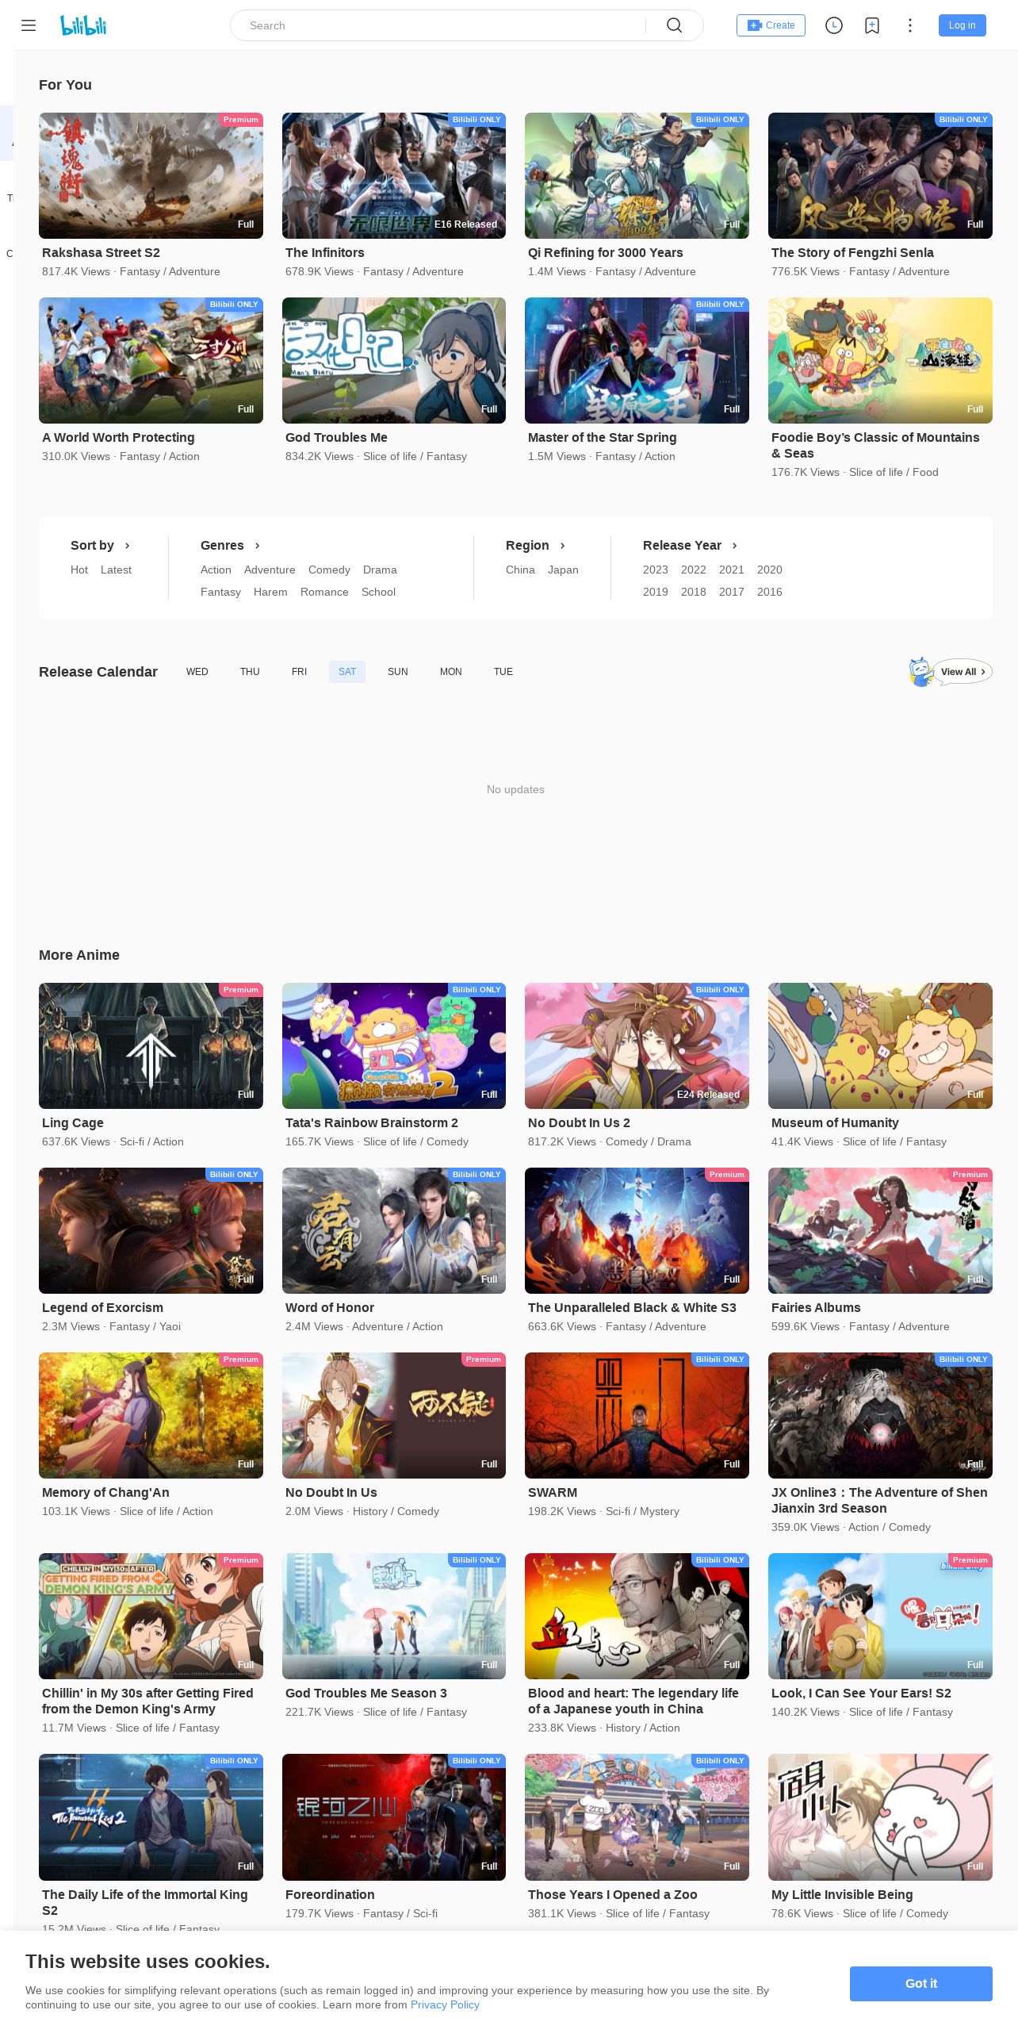Filter by Action genre
The height and width of the screenshot is (2037, 1018).
click(216, 570)
